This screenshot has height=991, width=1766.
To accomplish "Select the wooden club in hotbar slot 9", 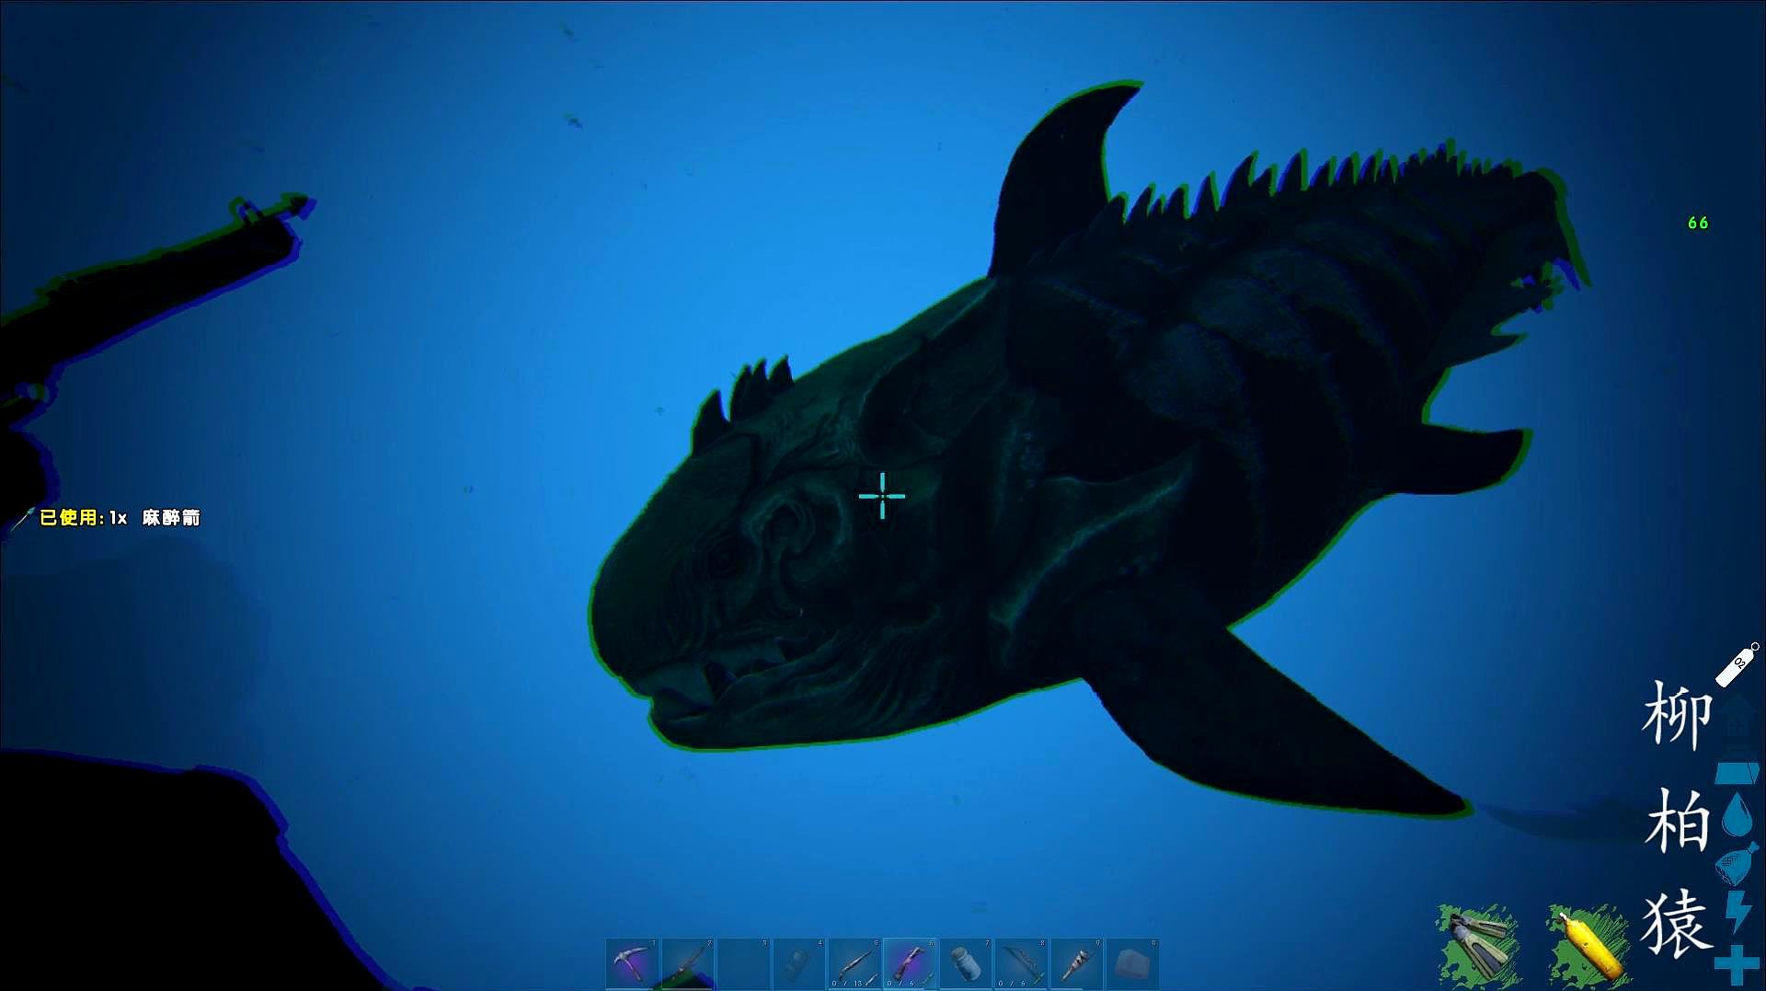I will pyautogui.click(x=1076, y=964).
